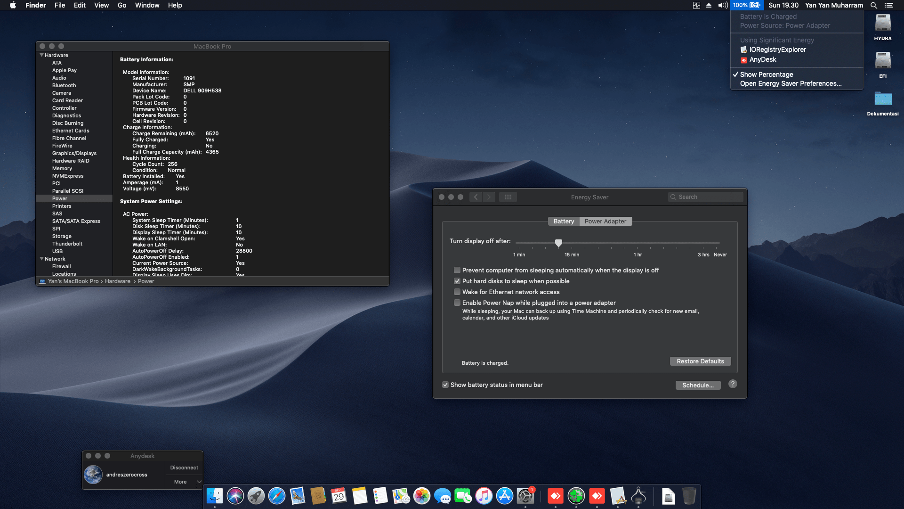Click the Energy Saver search field
The image size is (904, 509).
(x=705, y=197)
